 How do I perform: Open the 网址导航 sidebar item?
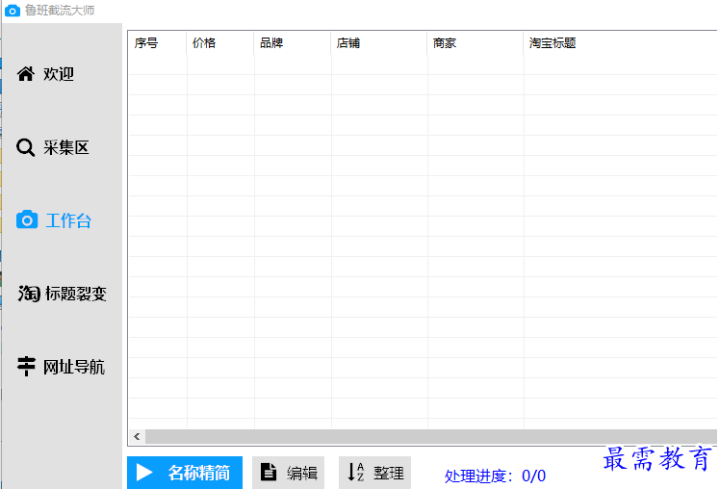coord(62,367)
